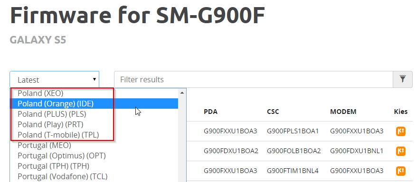416x182 pixels.
Task: Focus the Filter results input field
Action: click(x=254, y=79)
